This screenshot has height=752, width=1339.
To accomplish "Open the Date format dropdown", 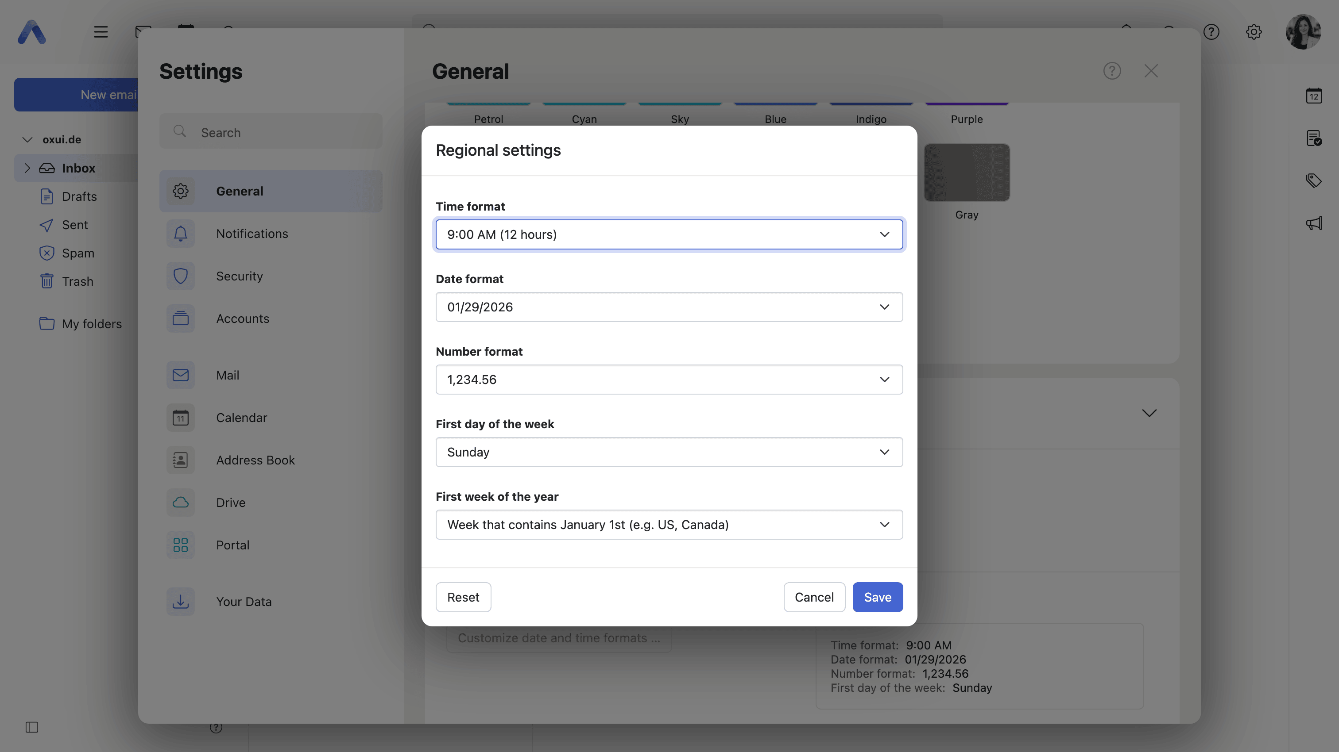I will [669, 307].
